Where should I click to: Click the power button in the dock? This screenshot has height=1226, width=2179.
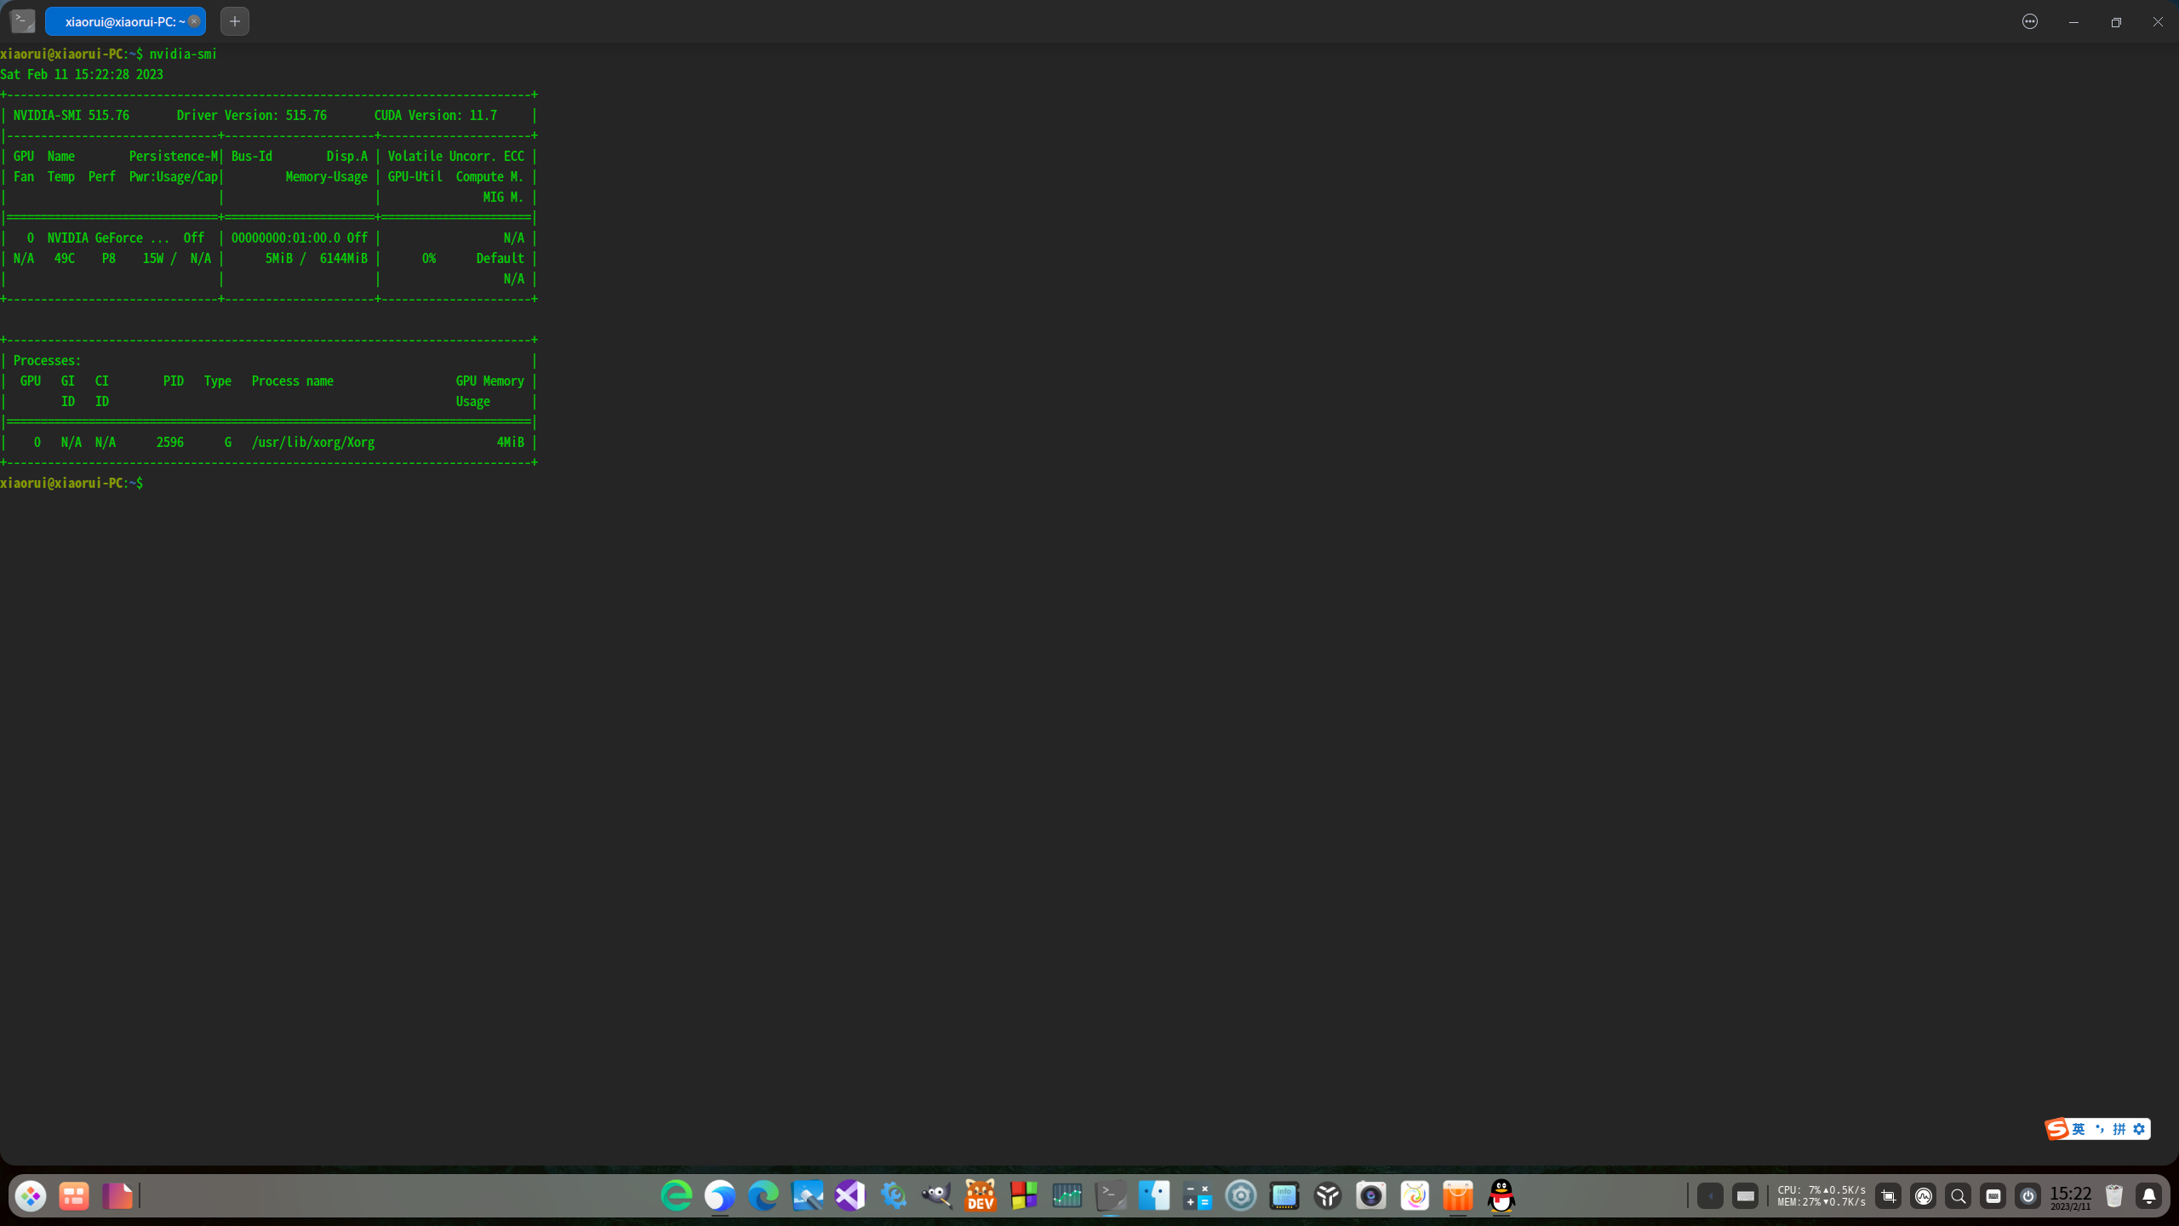click(x=2028, y=1196)
